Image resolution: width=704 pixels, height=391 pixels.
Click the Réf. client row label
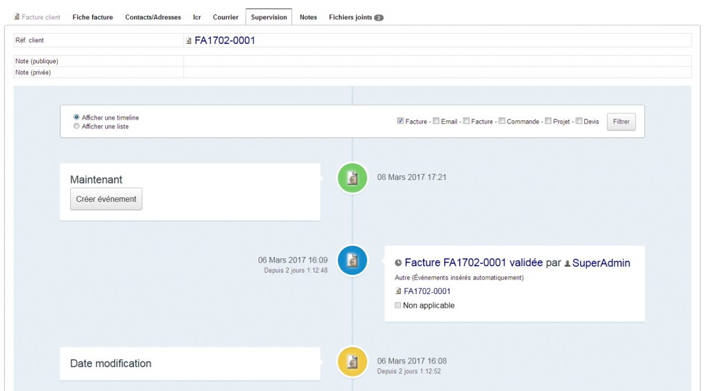pos(30,40)
